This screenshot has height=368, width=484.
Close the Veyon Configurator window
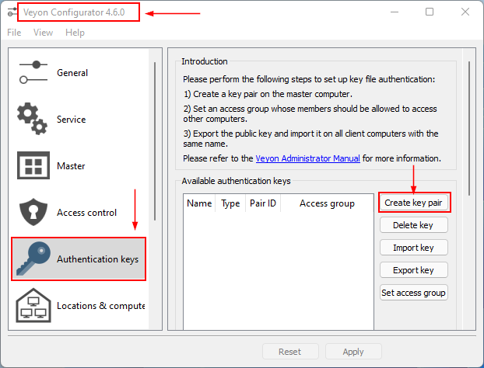[x=465, y=12]
